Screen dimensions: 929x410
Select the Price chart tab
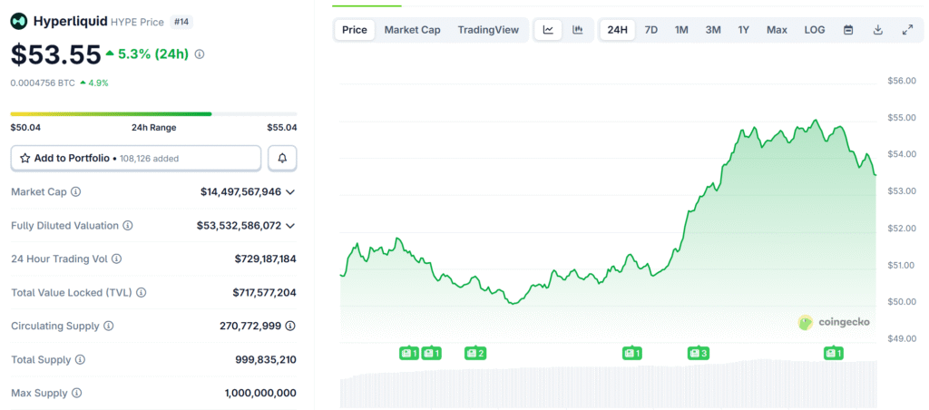tap(355, 30)
